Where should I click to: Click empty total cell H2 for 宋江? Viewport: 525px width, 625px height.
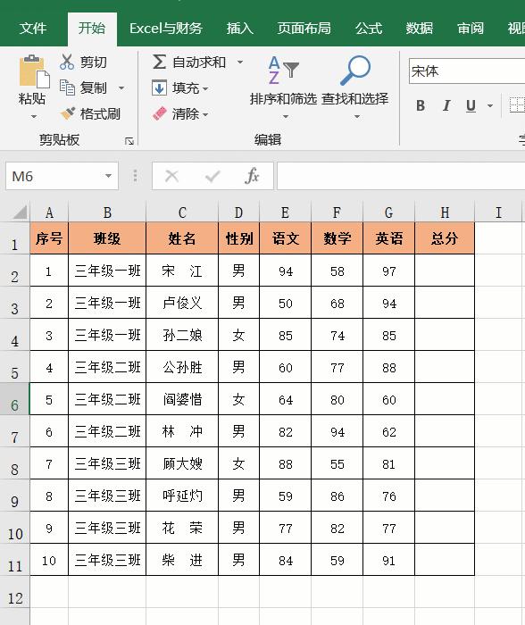click(445, 271)
